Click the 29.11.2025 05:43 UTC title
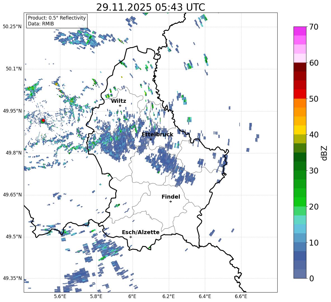This screenshot has width=331, height=302. 151,7
